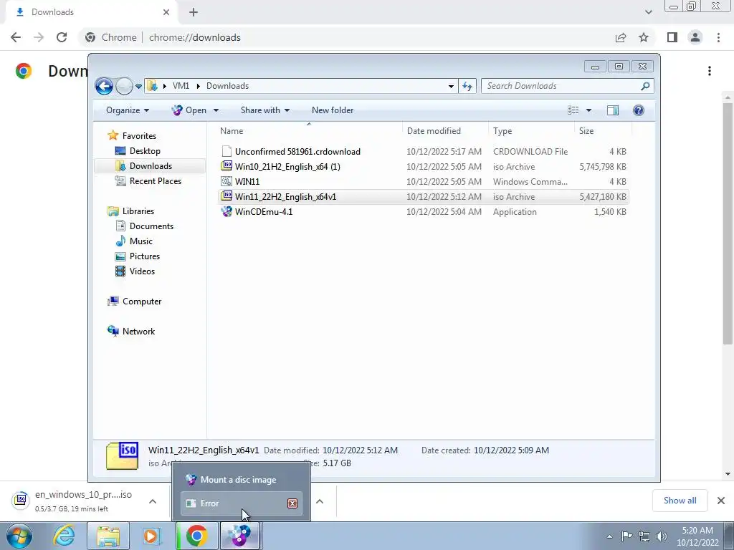Screen dimensions: 734x550
Task: Select the Unconfirmed 581961.crdownload file
Action: (423, 152)
